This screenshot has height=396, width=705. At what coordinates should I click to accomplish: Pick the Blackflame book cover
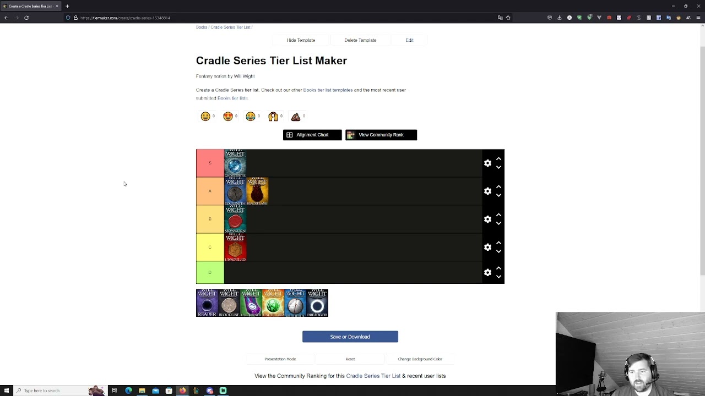pyautogui.click(x=257, y=191)
